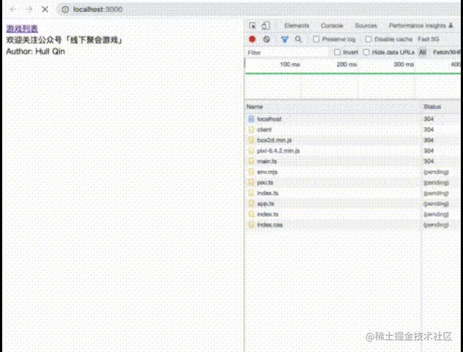Screen dimensions: 463x352
Task: Click the 200 ms timeline marker
Action: pyautogui.click(x=347, y=64)
